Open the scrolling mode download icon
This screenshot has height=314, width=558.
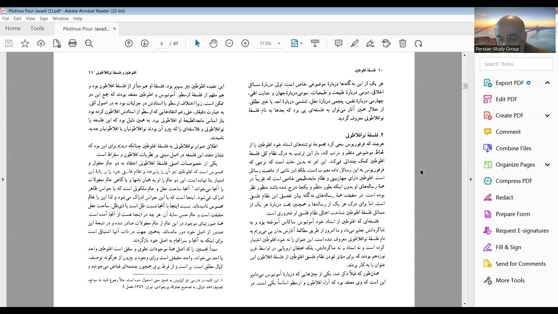tap(315, 44)
